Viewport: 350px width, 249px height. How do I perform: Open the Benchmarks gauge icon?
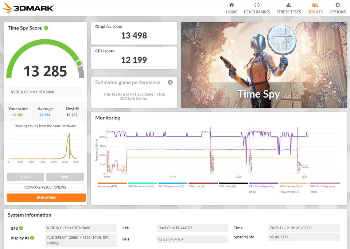click(x=257, y=5)
